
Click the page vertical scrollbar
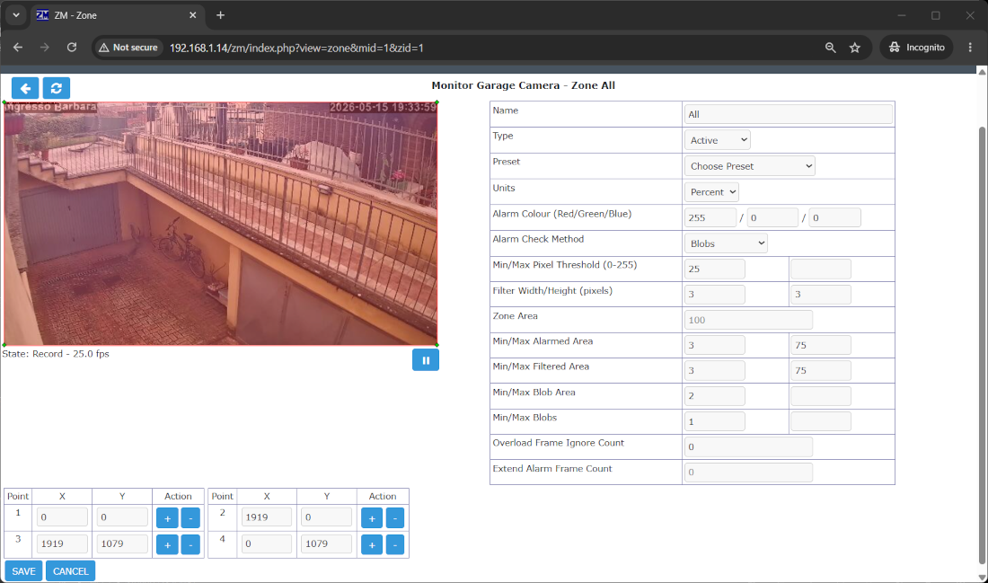[x=981, y=345]
